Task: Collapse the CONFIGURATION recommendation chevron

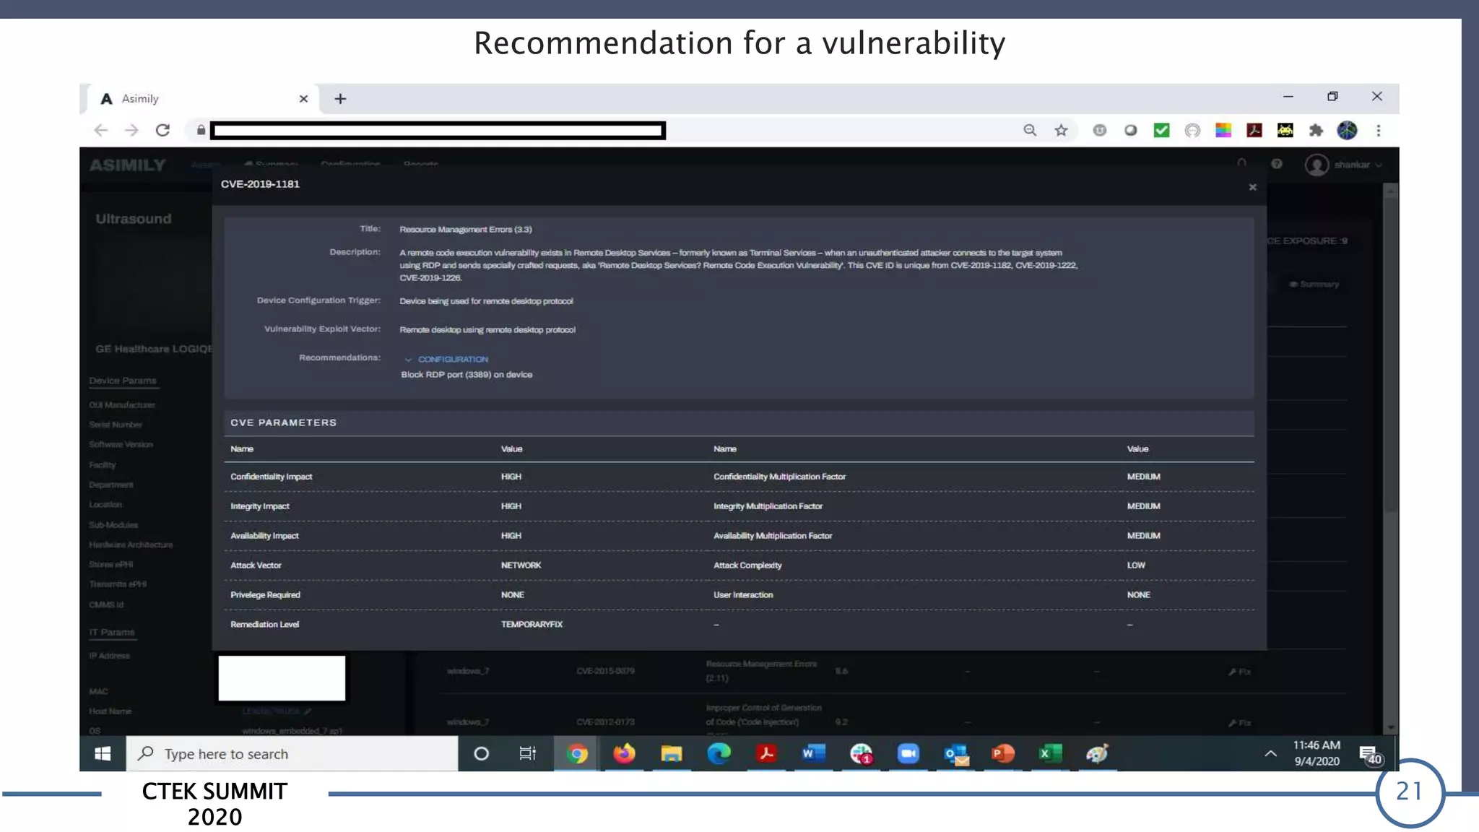Action: coord(408,360)
